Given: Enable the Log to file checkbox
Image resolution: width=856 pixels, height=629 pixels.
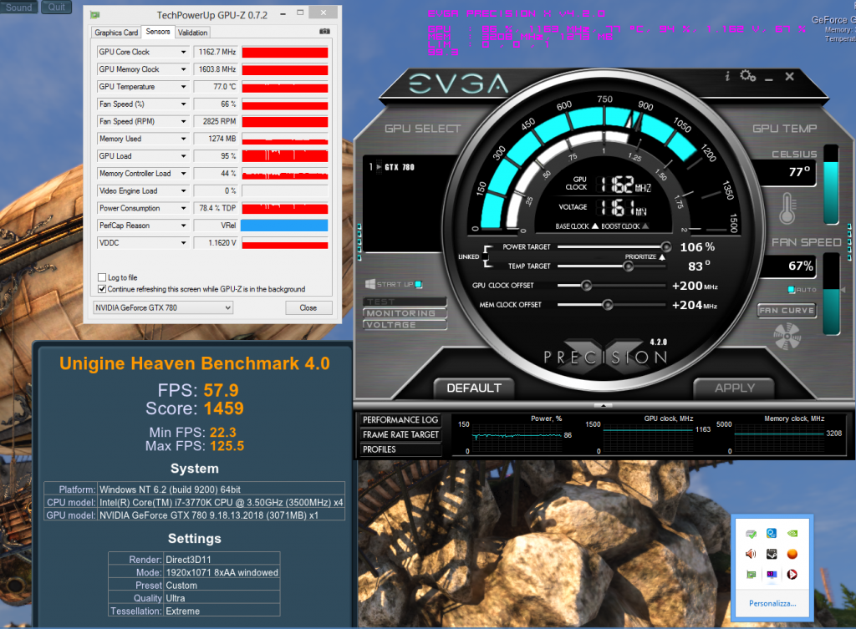Looking at the screenshot, I should point(102,277).
